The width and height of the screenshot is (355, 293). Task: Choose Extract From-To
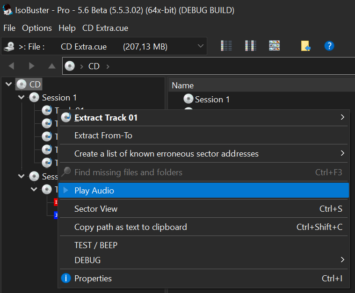pos(203,136)
